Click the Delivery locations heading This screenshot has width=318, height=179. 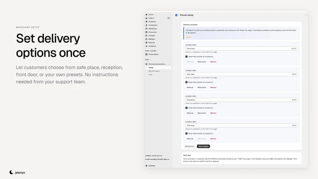click(x=190, y=25)
